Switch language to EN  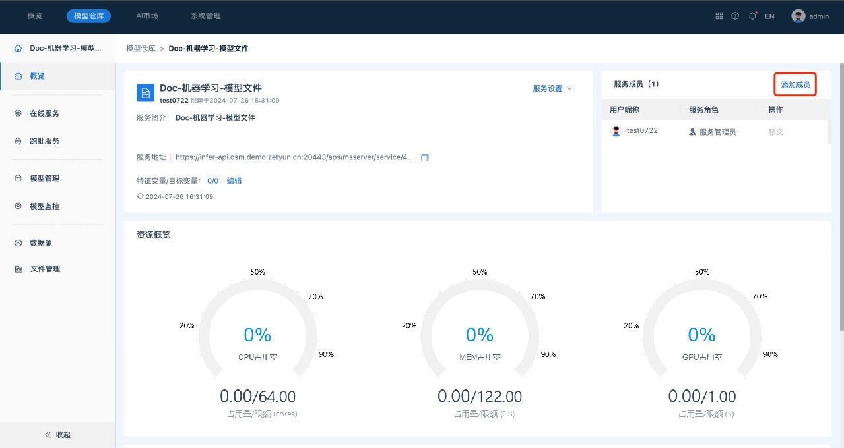[769, 16]
